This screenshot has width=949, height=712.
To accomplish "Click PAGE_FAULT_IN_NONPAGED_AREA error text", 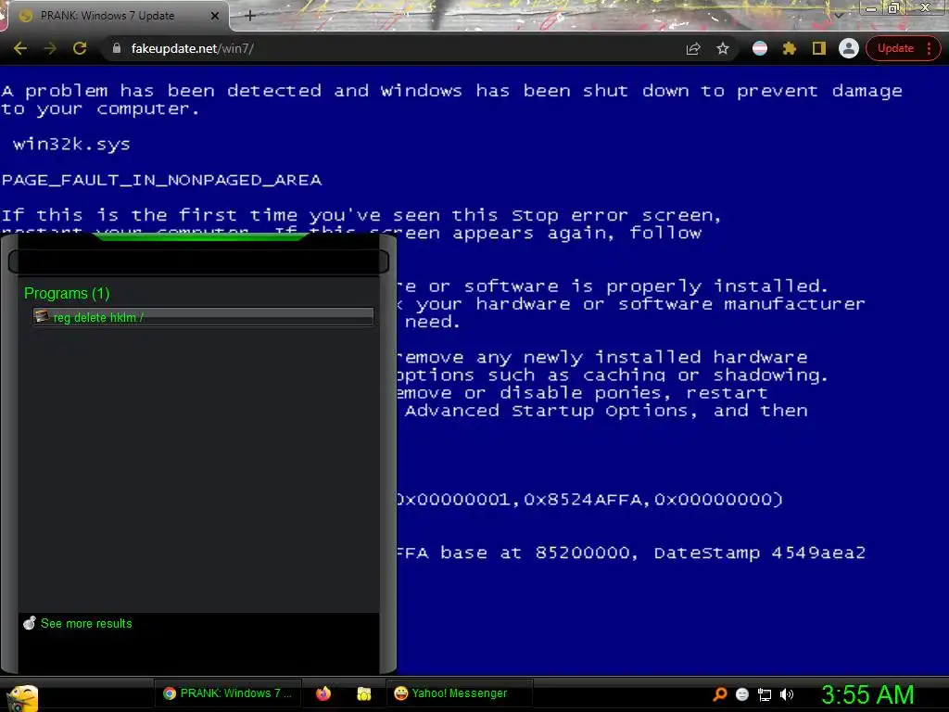I will pyautogui.click(x=161, y=180).
